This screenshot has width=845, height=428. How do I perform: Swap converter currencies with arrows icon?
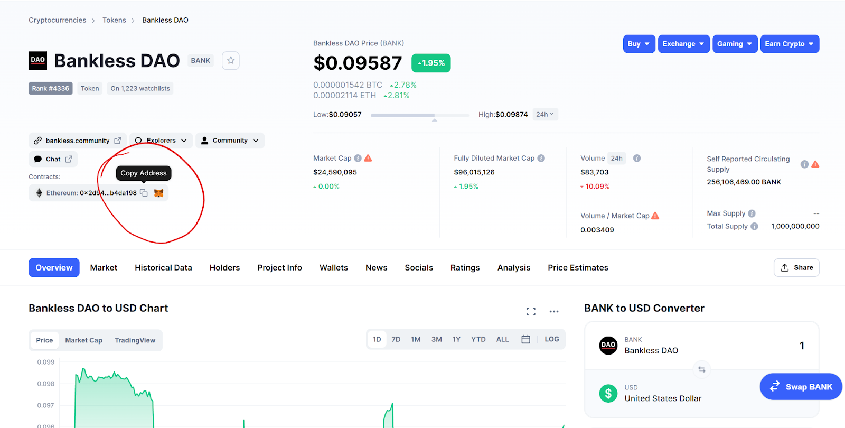702,369
